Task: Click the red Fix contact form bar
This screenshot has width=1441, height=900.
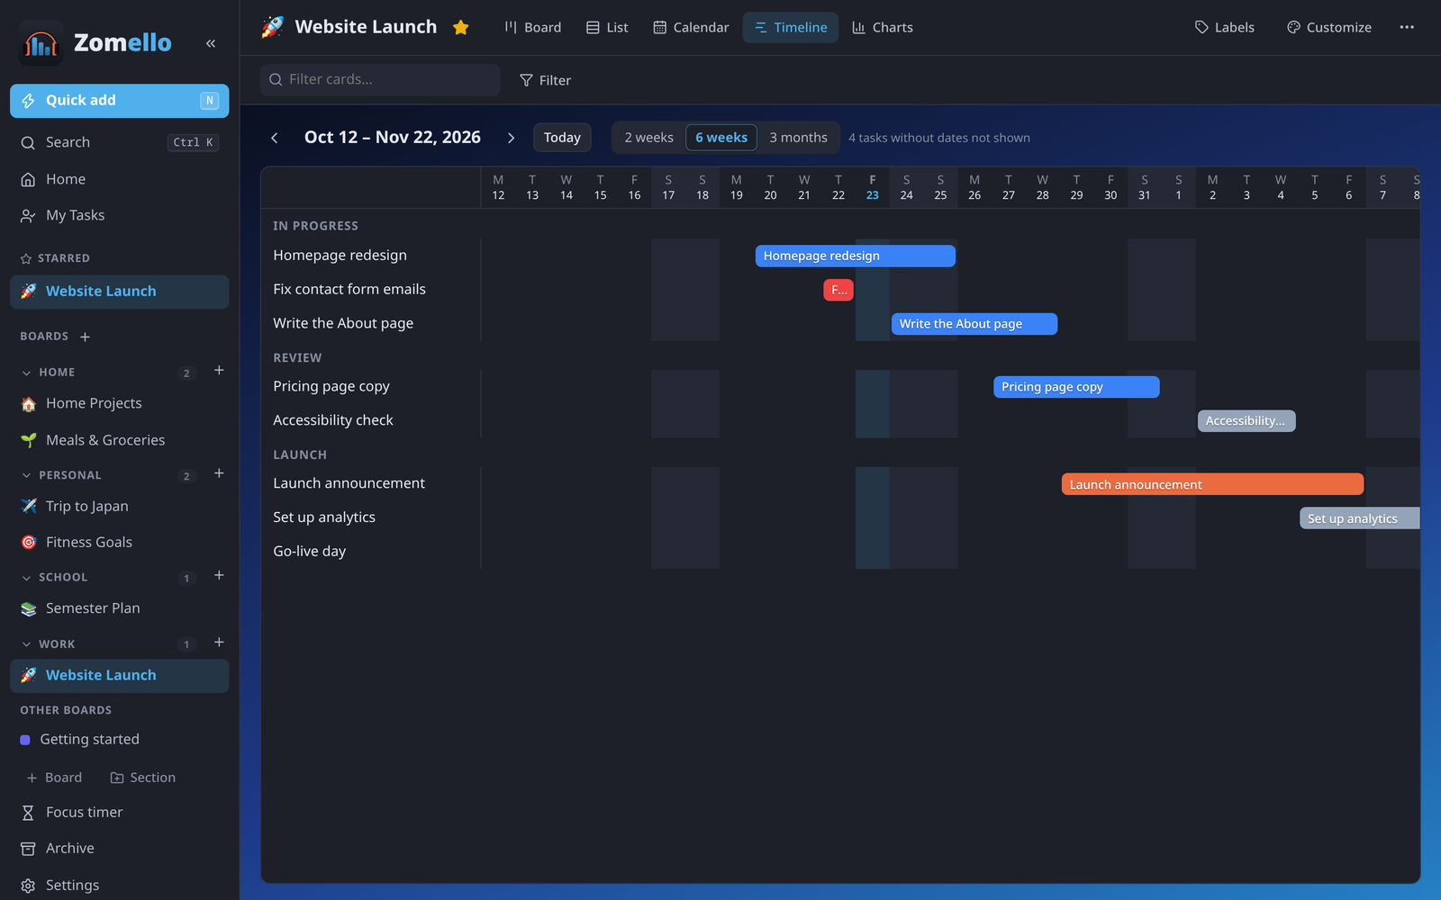Action: tap(838, 290)
